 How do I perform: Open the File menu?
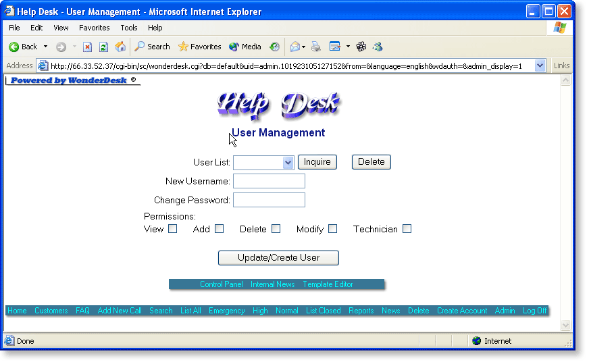tap(14, 28)
